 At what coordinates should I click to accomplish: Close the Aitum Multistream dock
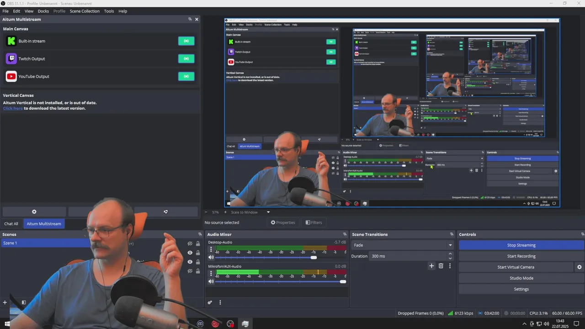tap(197, 19)
